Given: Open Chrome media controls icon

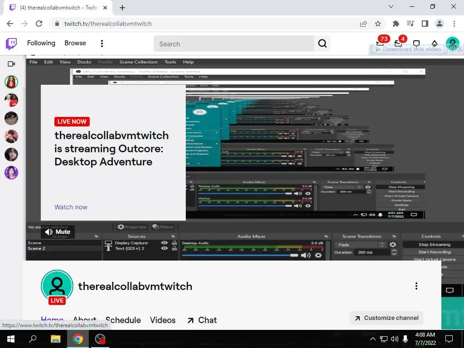Looking at the screenshot, I should pyautogui.click(x=411, y=24).
